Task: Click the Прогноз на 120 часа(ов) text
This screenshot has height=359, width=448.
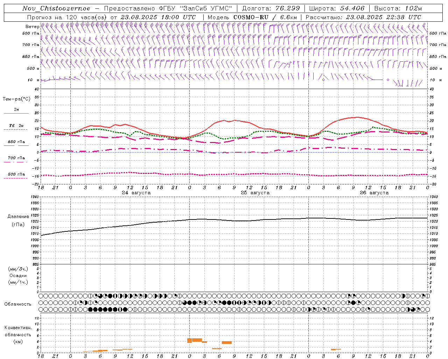Action: (x=67, y=17)
